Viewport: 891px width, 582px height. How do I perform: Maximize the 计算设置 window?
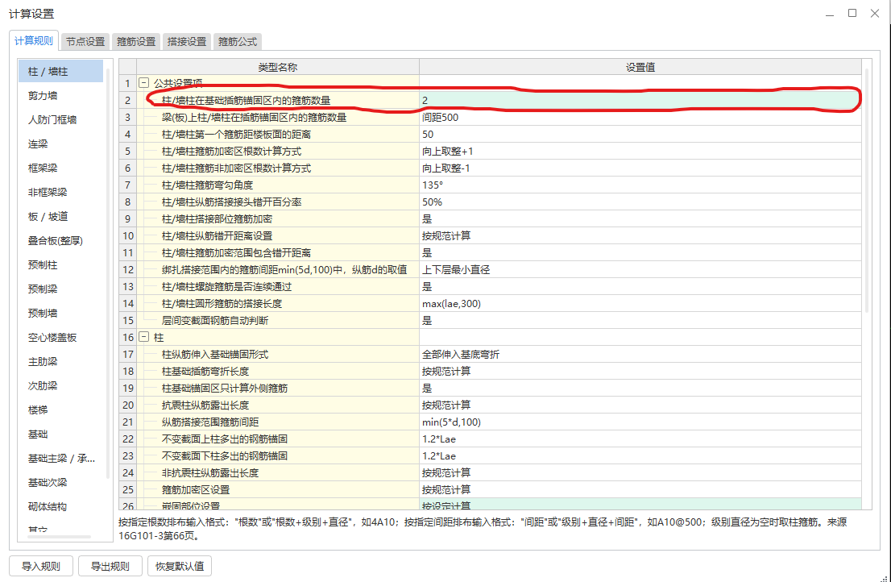click(x=852, y=13)
